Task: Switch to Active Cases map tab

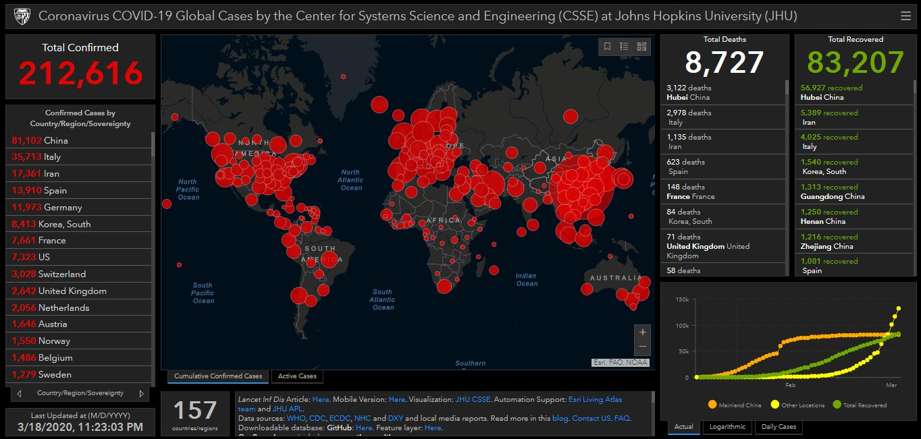Action: pyautogui.click(x=297, y=376)
